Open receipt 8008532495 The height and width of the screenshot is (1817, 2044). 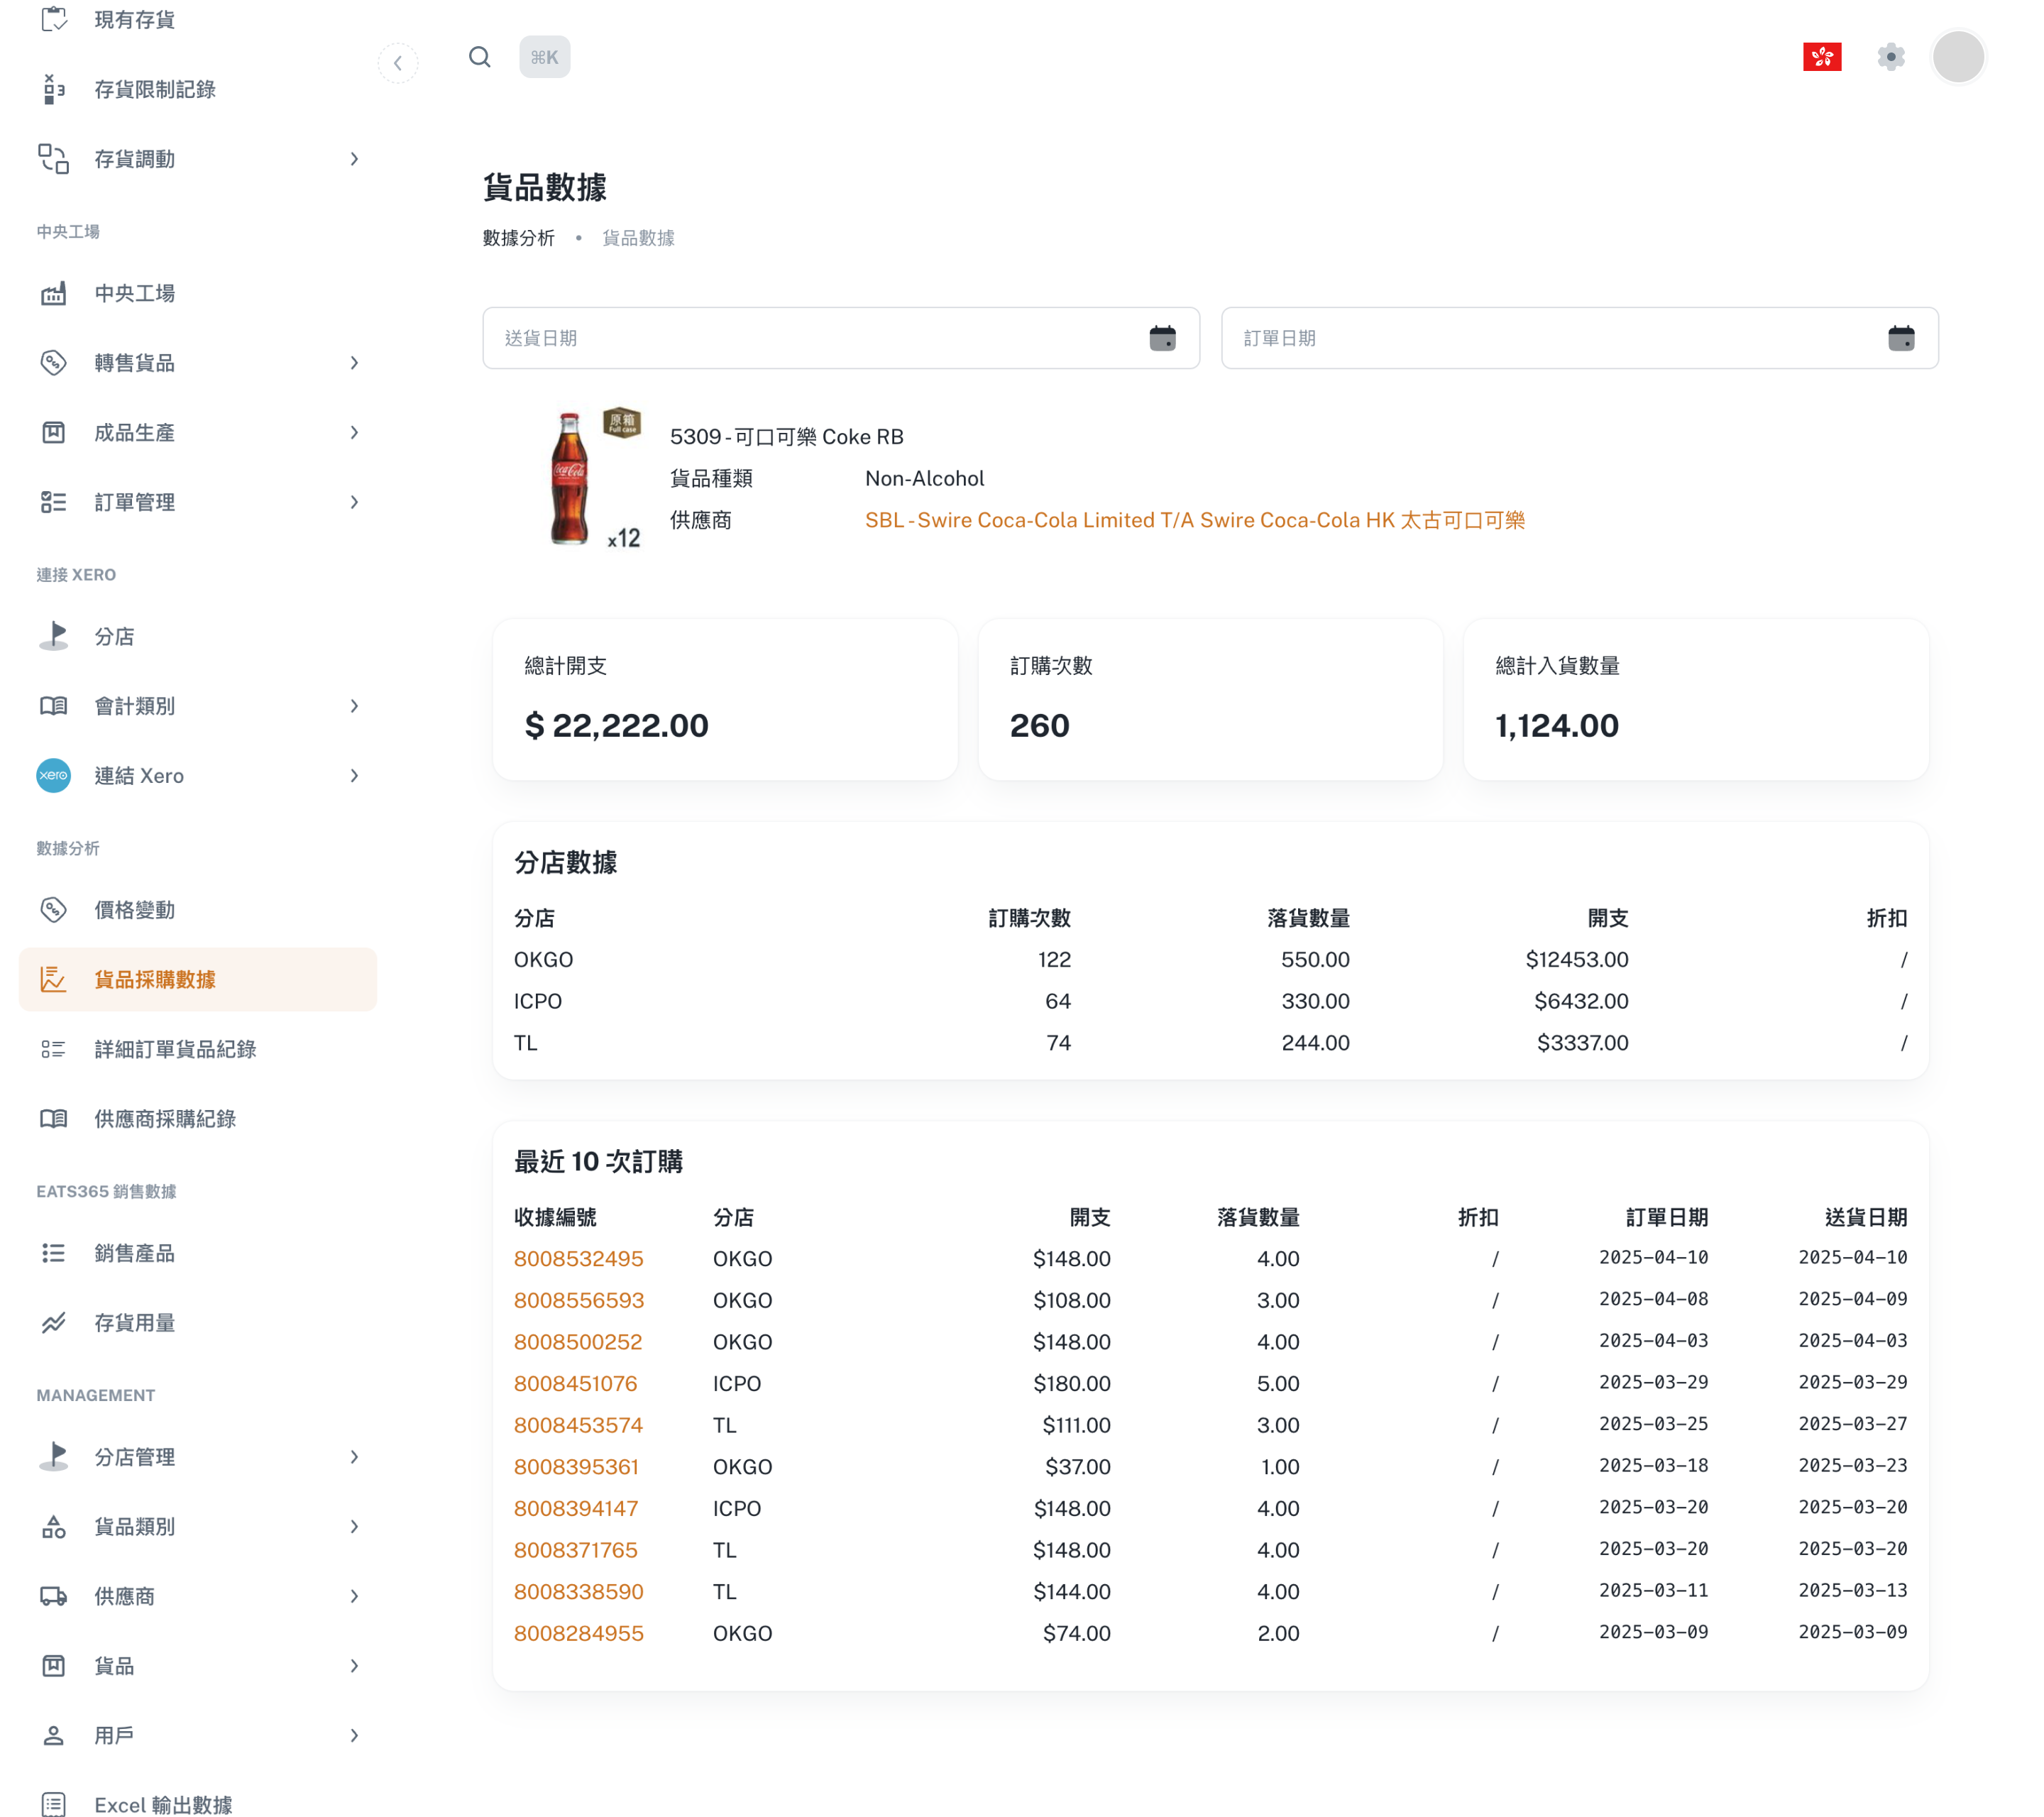[579, 1259]
